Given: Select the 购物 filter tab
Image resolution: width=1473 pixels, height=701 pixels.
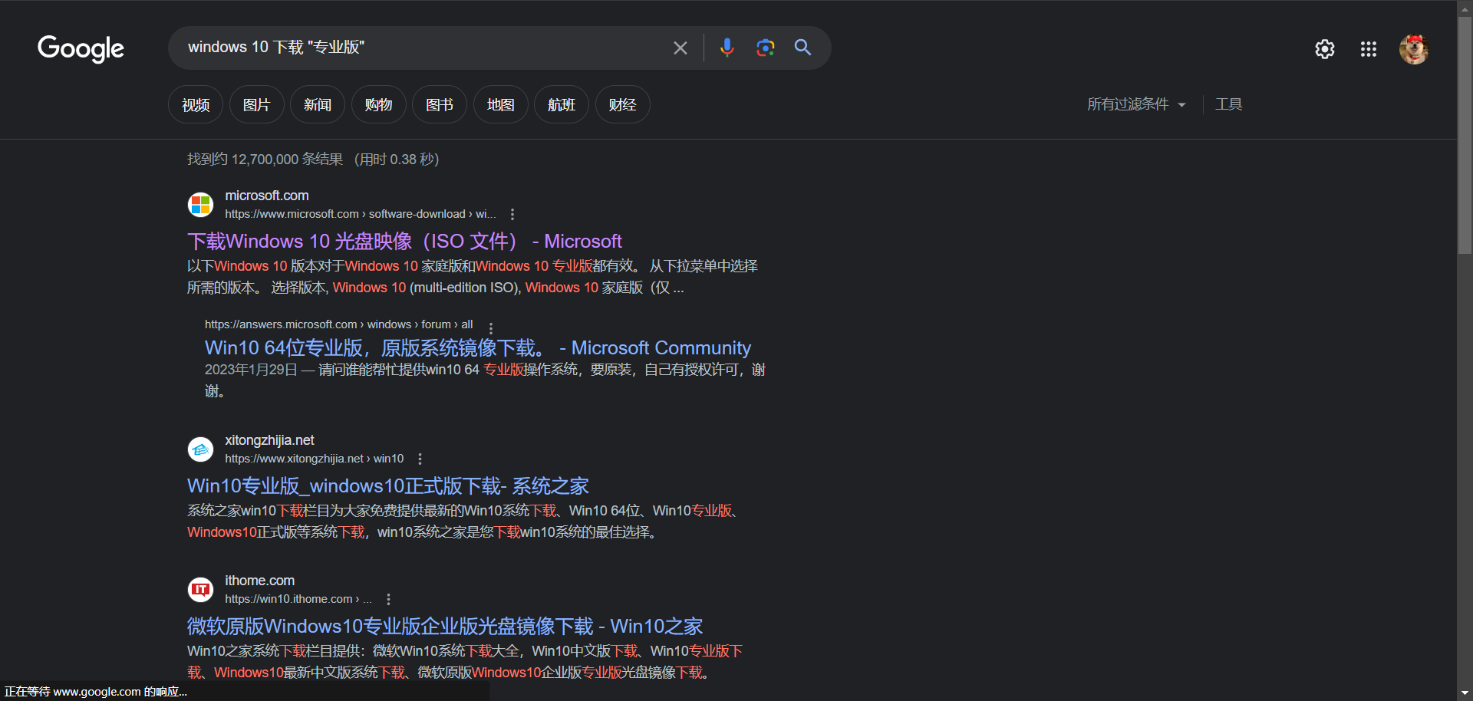Looking at the screenshot, I should click(x=378, y=104).
